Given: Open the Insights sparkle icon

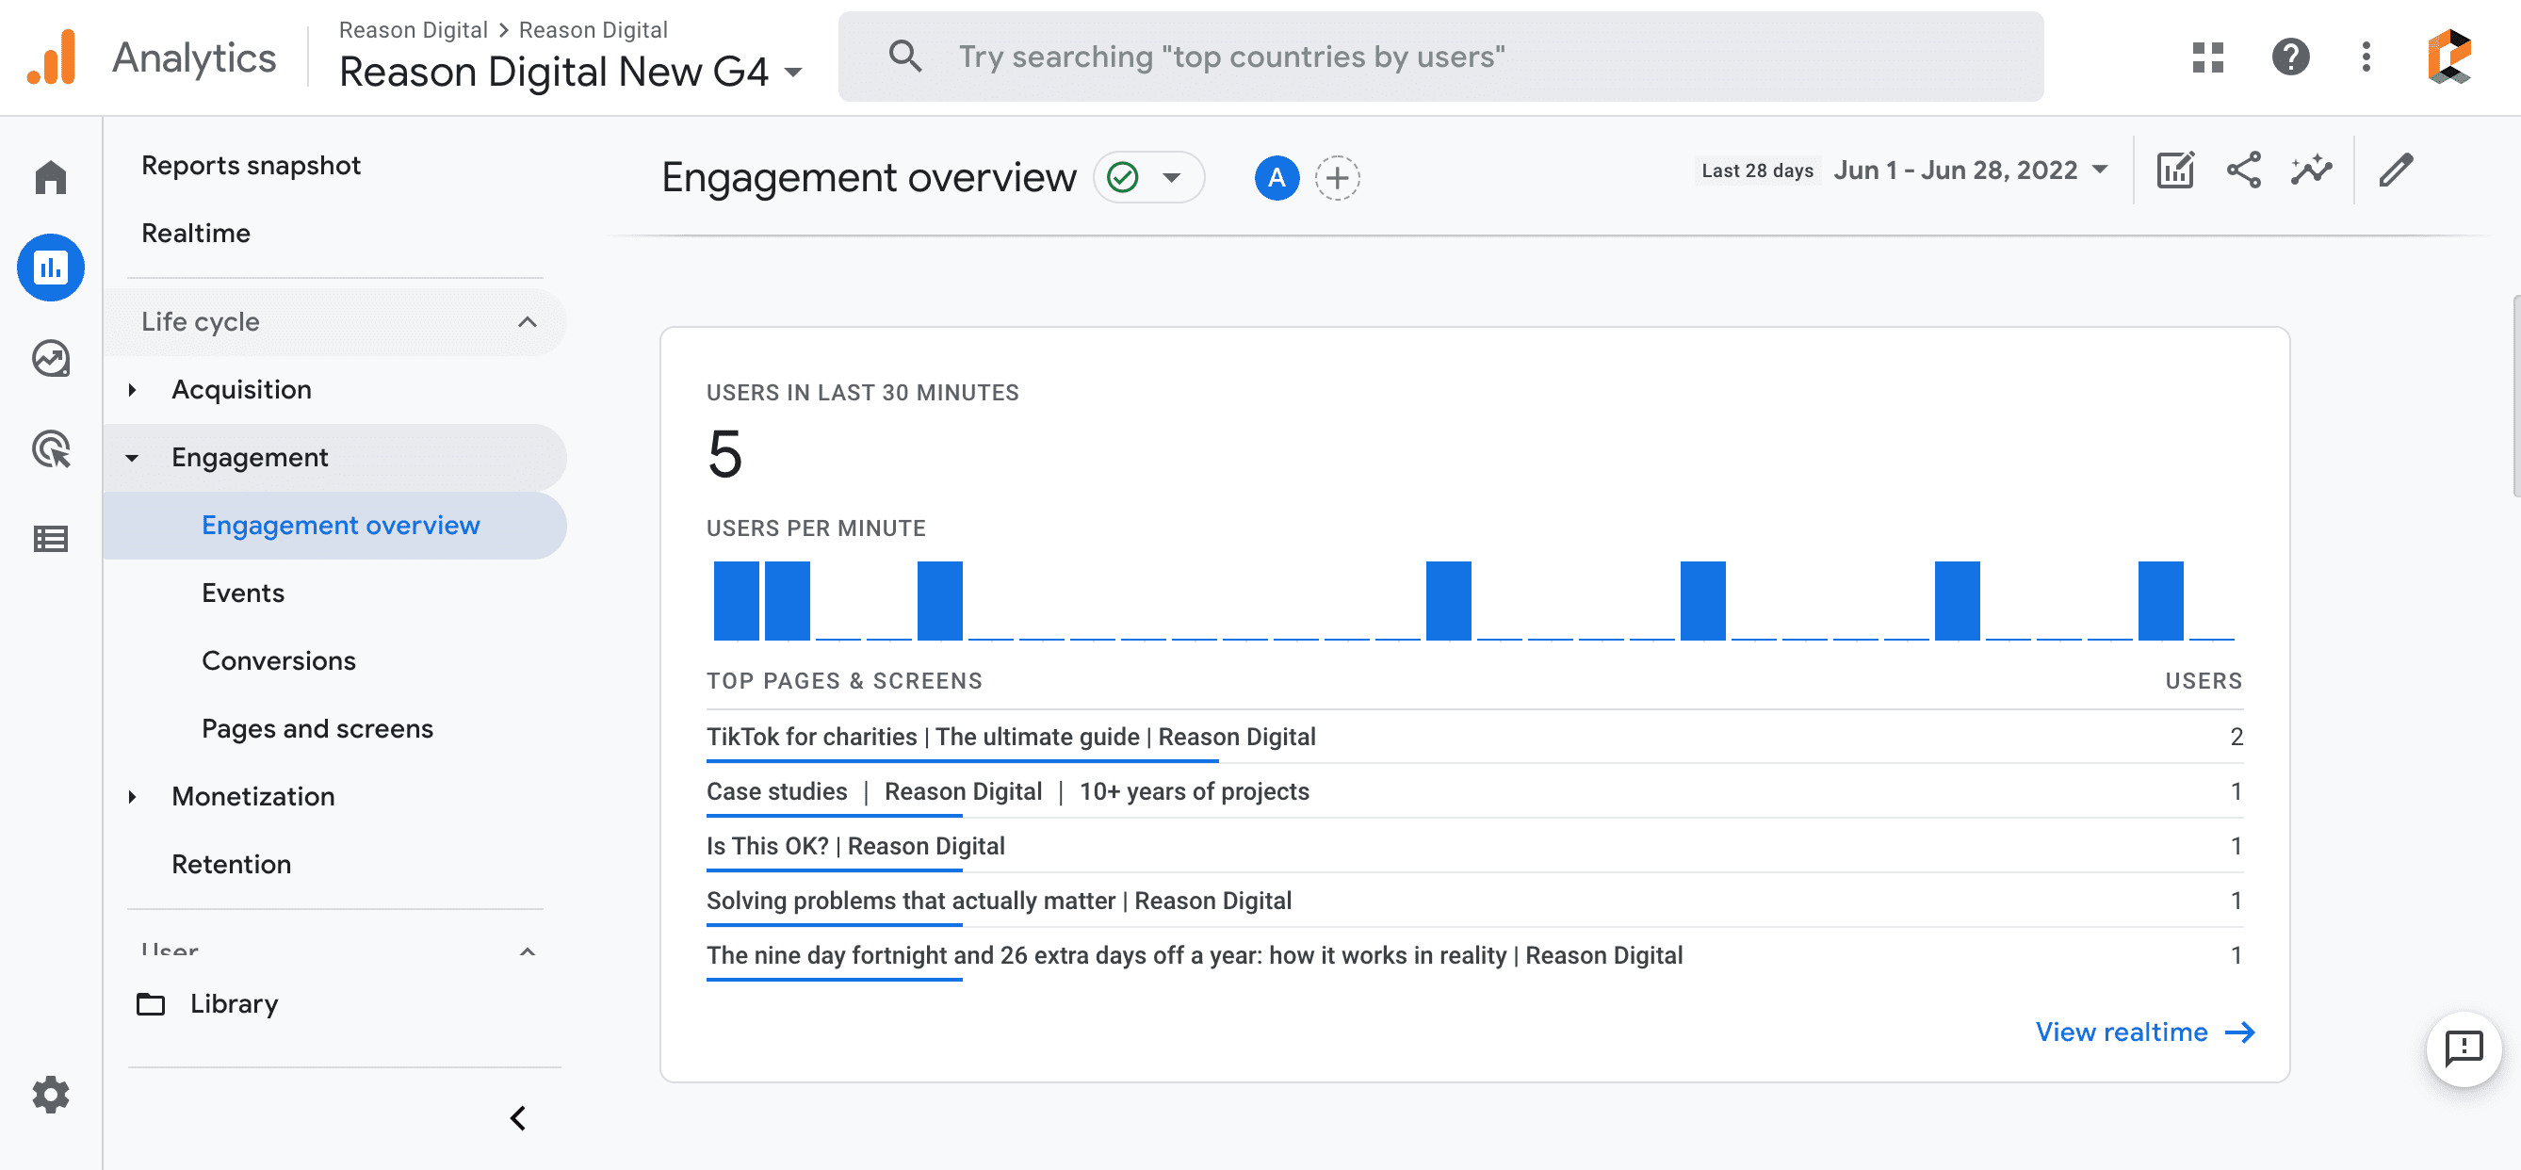Looking at the screenshot, I should (x=2312, y=171).
